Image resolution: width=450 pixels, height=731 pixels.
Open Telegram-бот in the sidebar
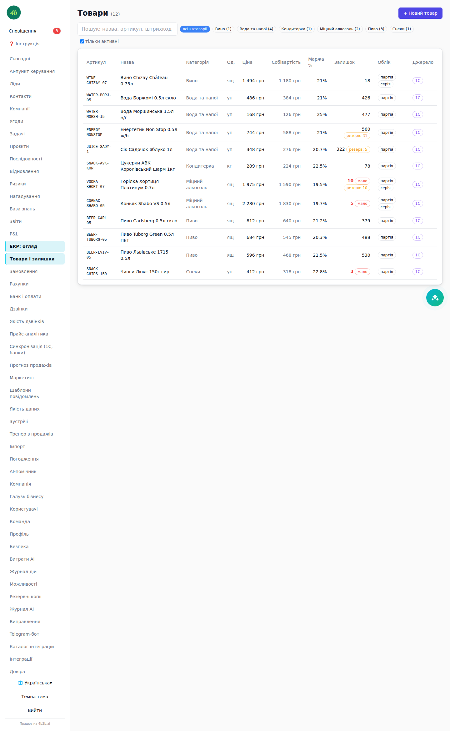(35, 634)
